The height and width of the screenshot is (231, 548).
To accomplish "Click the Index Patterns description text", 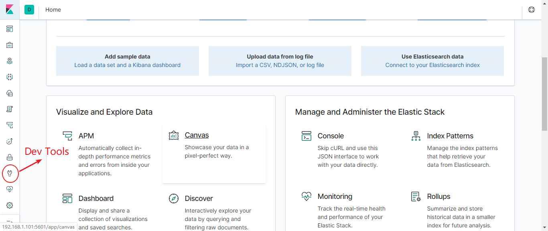I will click(x=463, y=156).
